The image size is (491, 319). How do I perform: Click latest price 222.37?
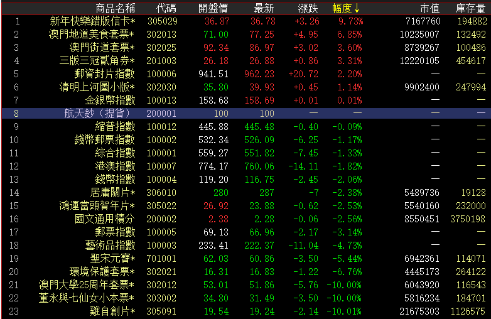pos(259,246)
